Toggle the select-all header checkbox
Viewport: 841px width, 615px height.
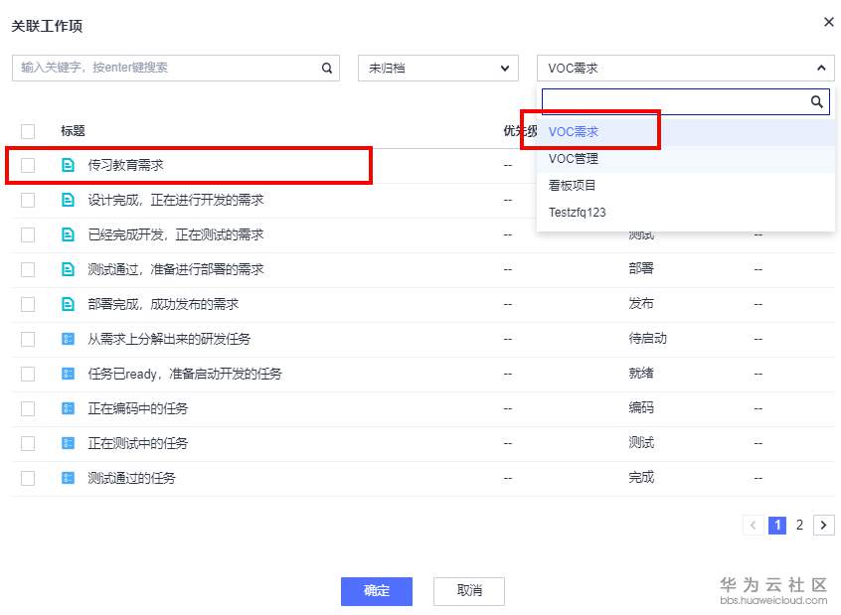pyautogui.click(x=28, y=131)
